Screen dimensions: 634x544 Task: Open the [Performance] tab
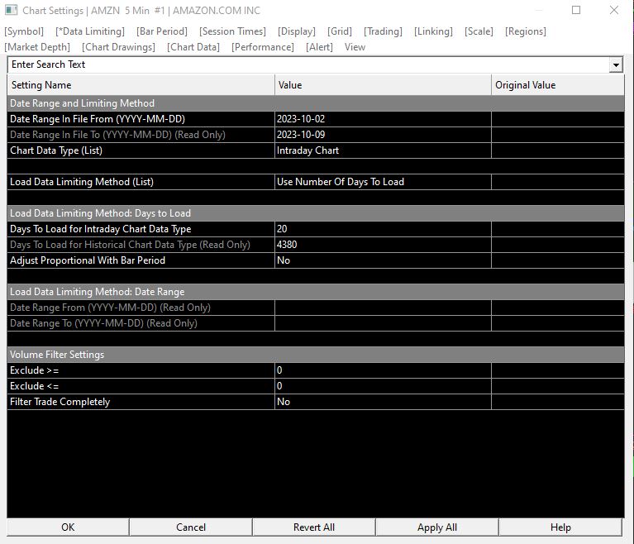[263, 47]
